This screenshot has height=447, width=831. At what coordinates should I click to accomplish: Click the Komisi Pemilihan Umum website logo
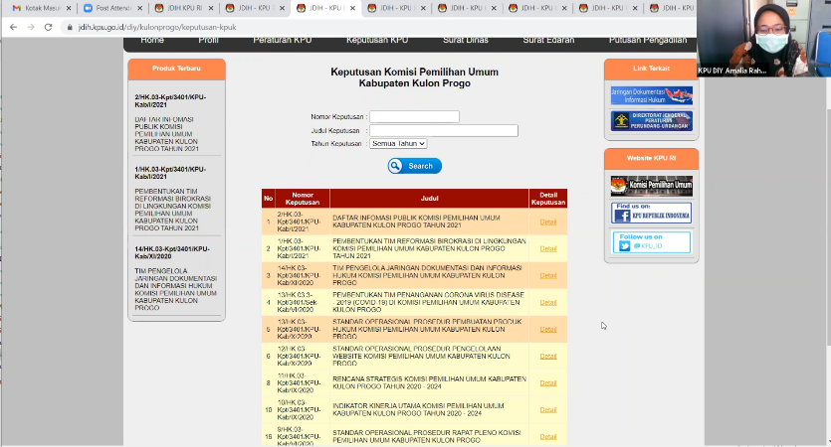651,185
